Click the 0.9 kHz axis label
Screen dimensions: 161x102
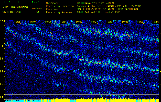pos(2,59)
